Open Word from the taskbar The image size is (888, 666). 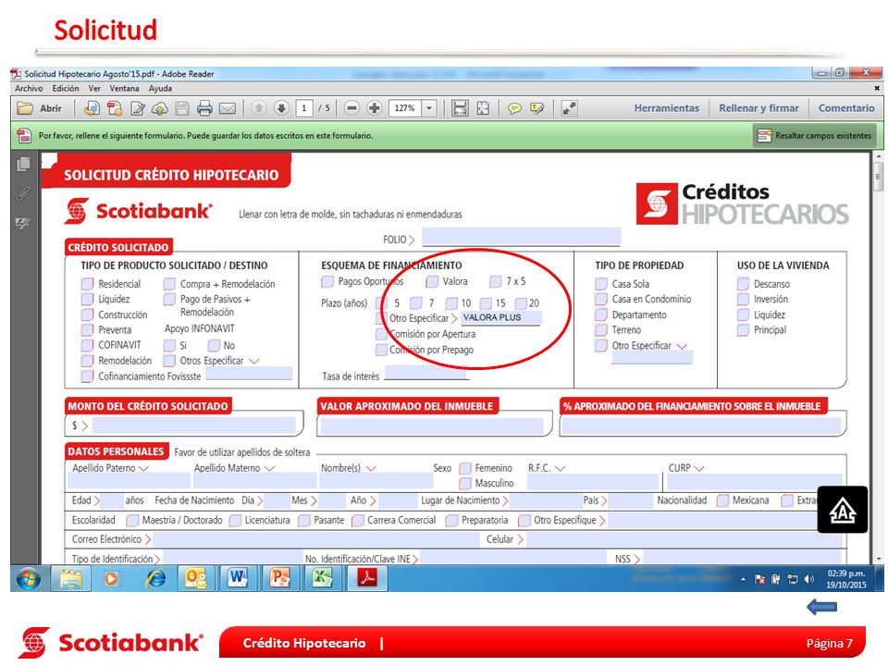coord(238,578)
